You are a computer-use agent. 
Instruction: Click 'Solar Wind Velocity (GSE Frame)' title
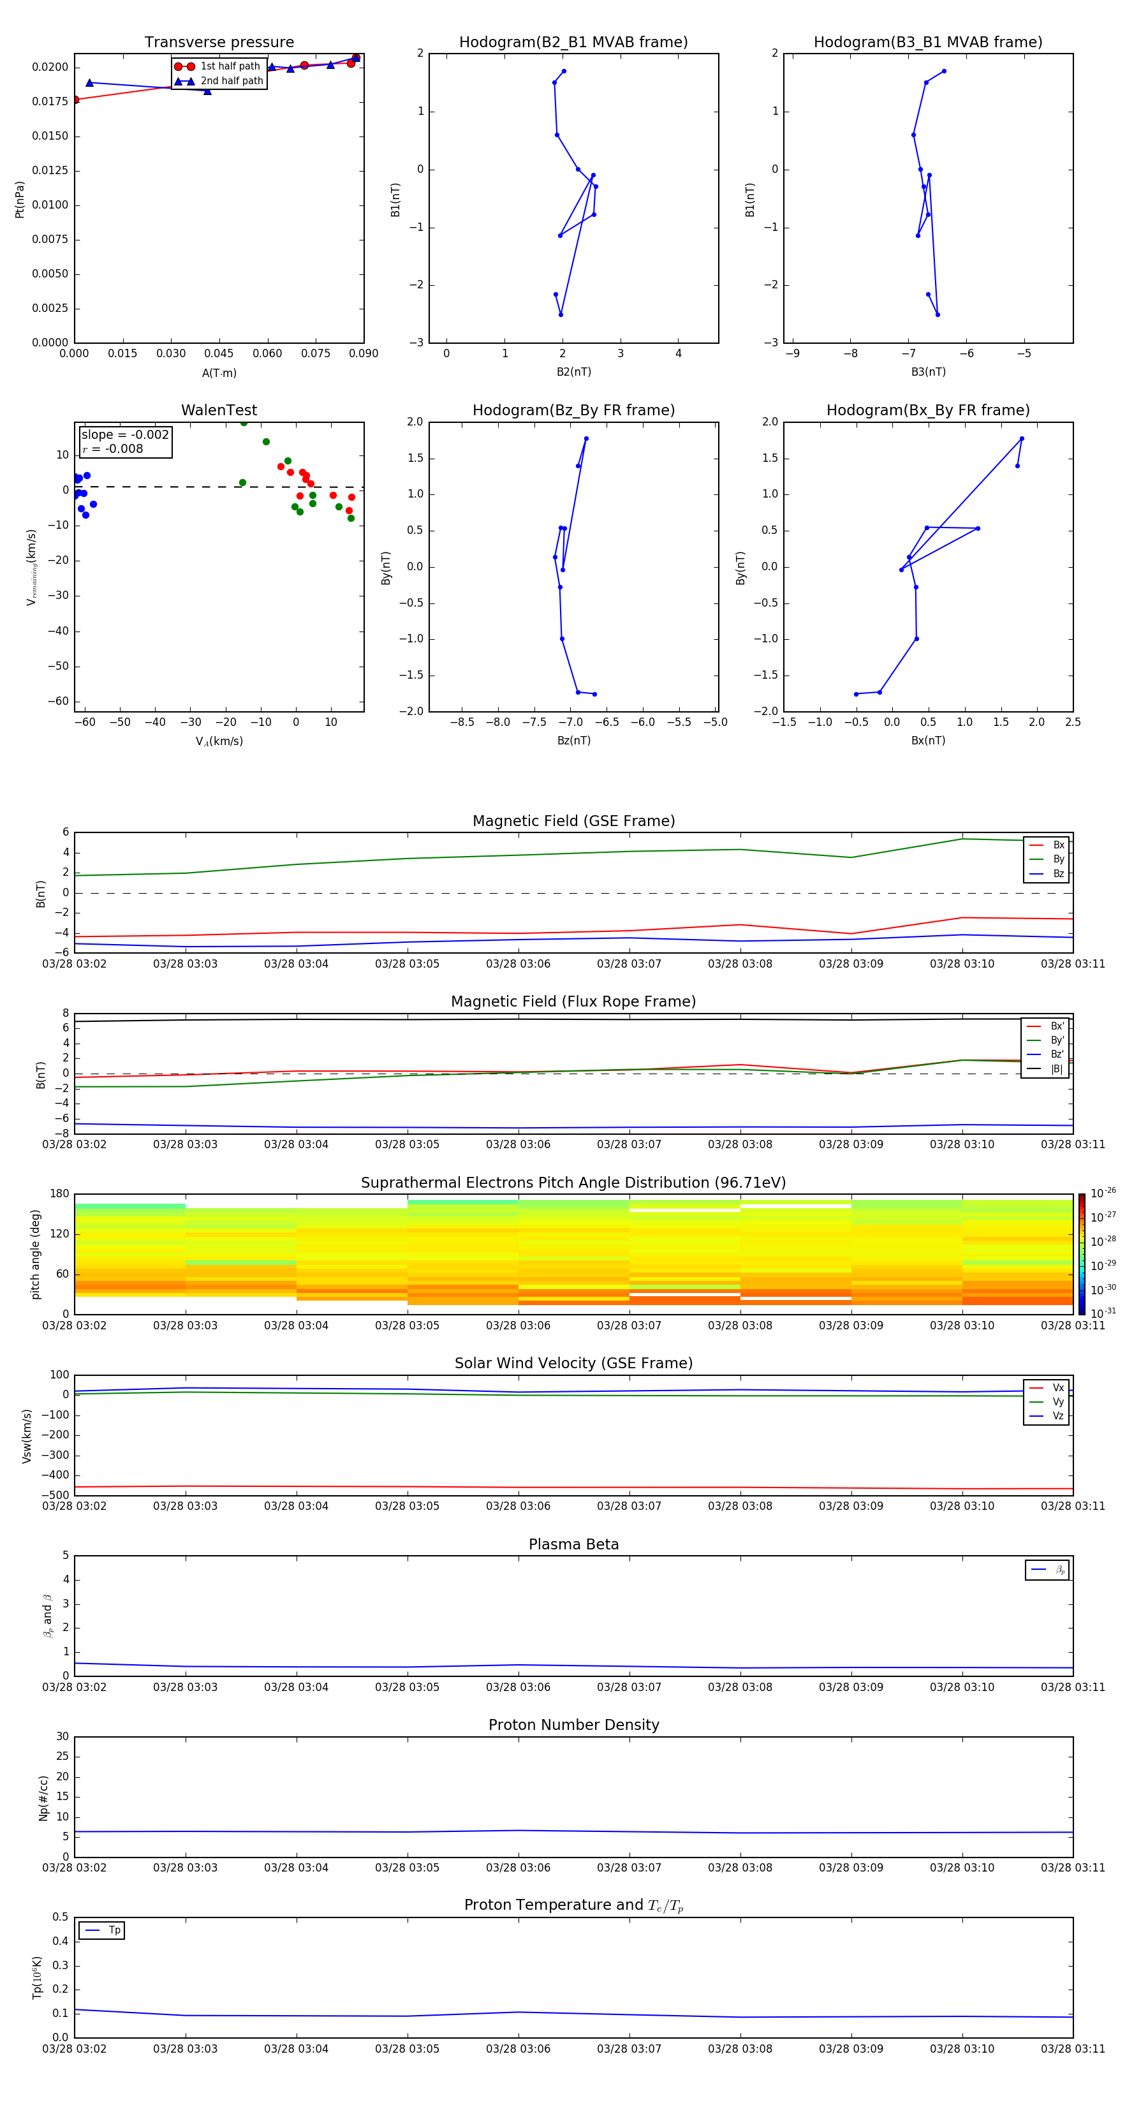(x=573, y=1363)
